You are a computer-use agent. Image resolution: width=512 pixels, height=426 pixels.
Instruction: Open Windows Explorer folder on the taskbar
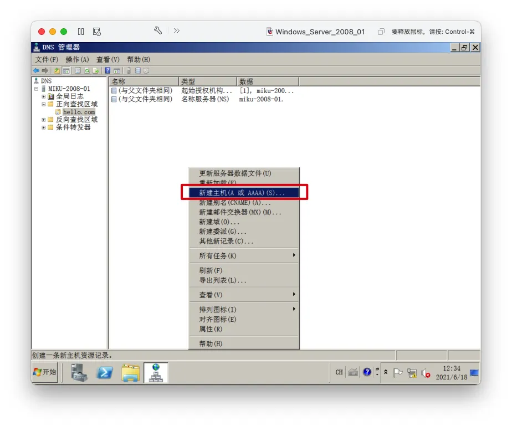click(x=130, y=372)
